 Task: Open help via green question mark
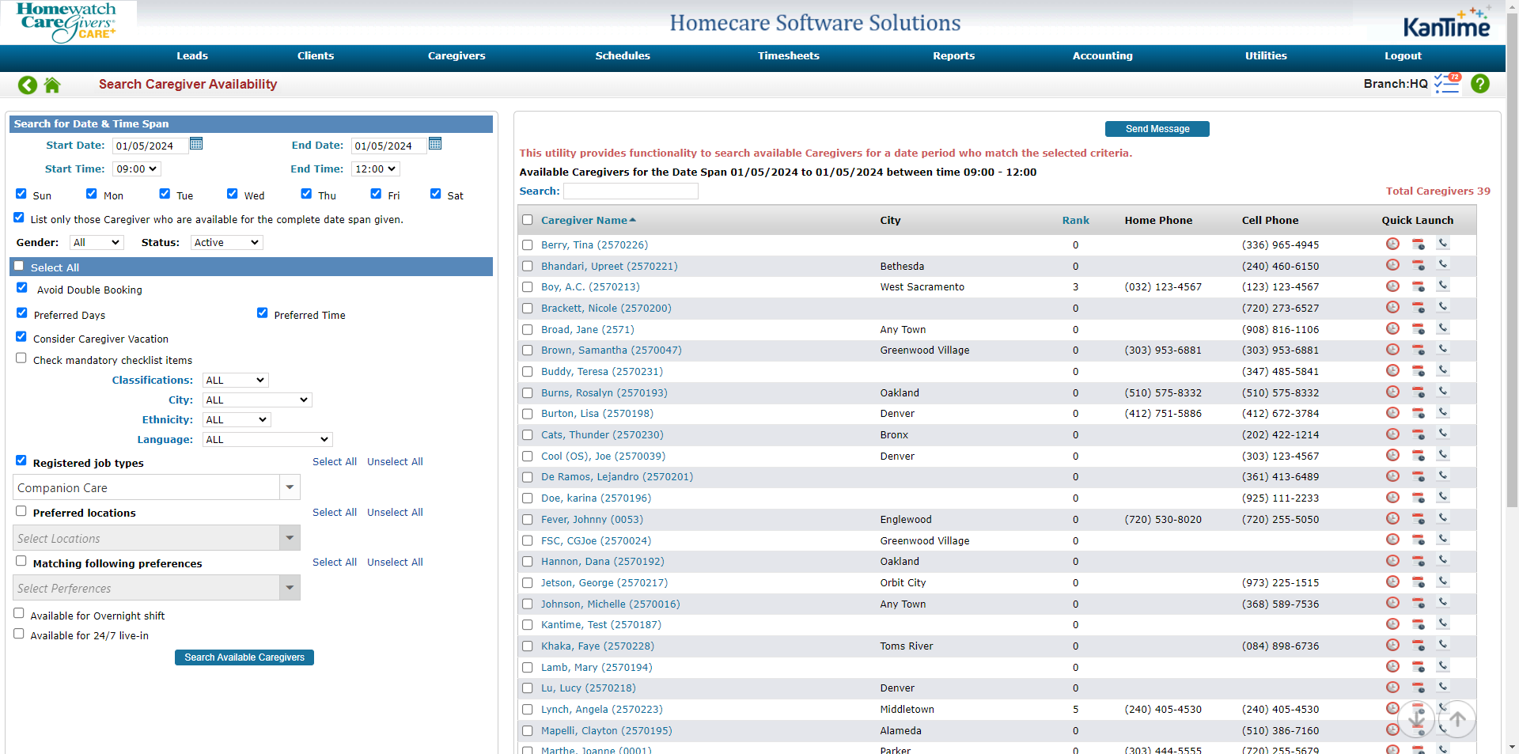[1479, 84]
